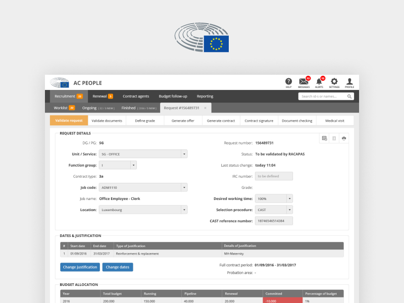Viewport: 404px width, 303px height.
Task: Open the Renewal menu
Action: (x=103, y=96)
